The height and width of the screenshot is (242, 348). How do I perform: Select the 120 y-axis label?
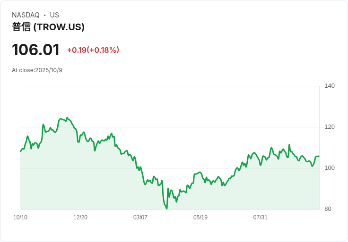tap(330, 127)
